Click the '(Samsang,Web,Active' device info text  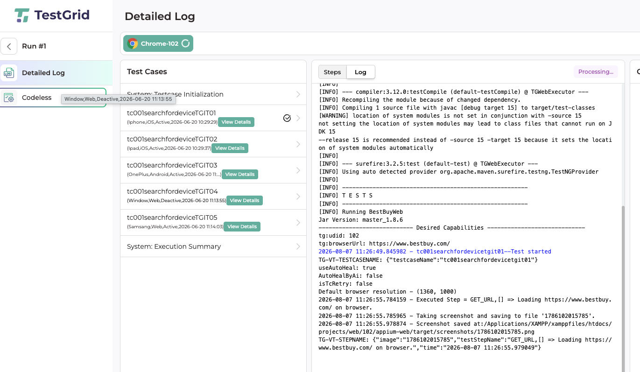point(175,227)
